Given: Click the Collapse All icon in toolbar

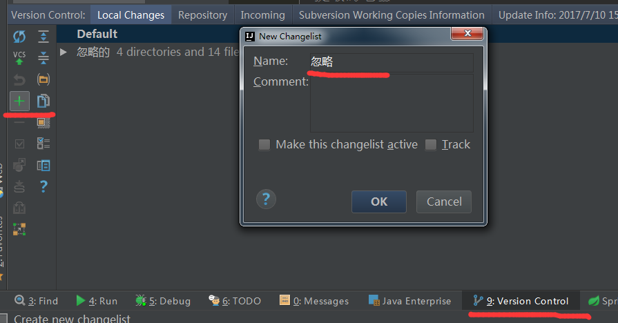Looking at the screenshot, I should pyautogui.click(x=44, y=58).
